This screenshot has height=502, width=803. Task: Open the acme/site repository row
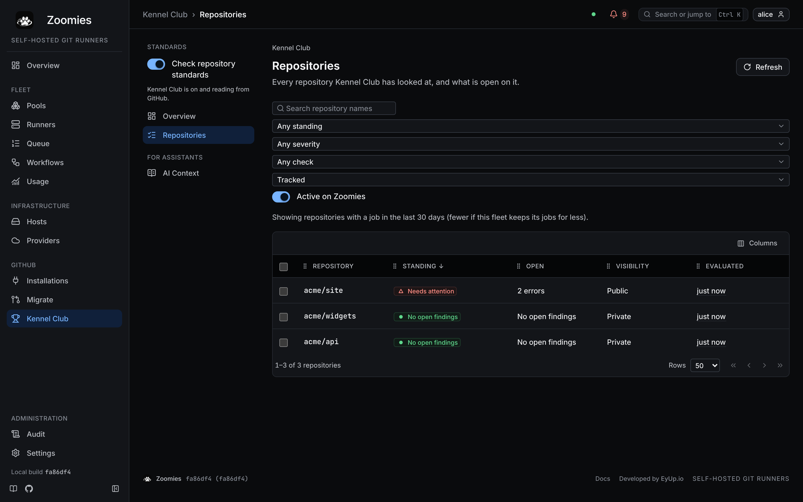pos(531,291)
